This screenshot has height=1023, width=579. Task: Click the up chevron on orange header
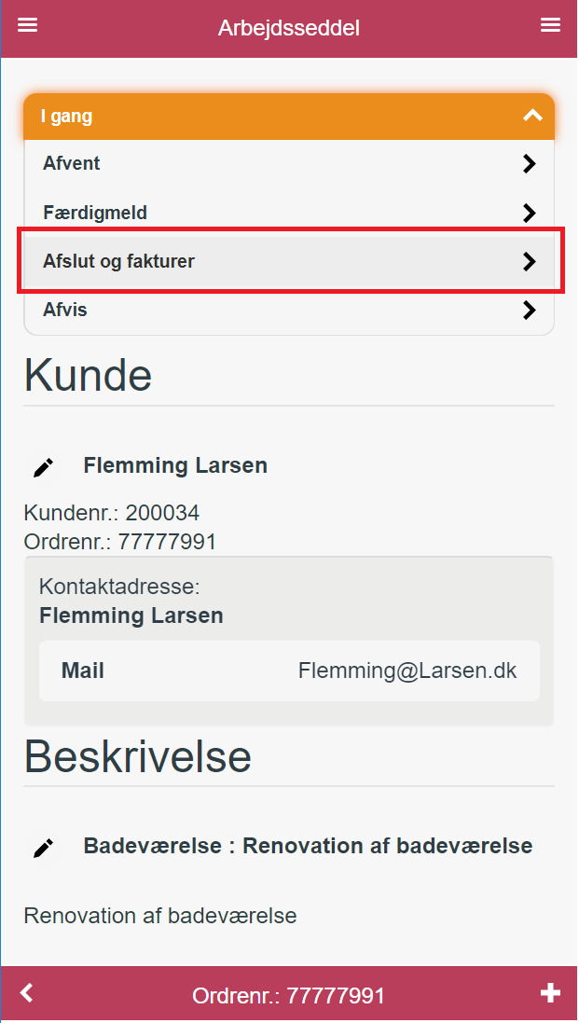click(532, 117)
